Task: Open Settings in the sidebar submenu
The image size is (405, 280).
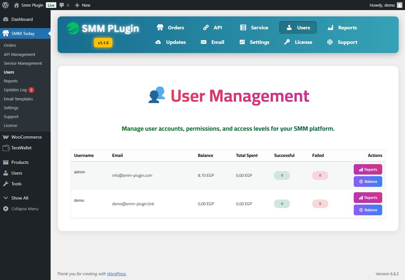Action: [11, 108]
